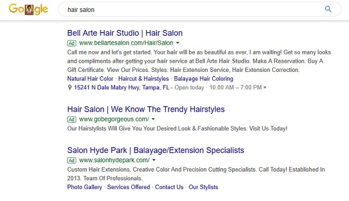
Task: Click www.gobegorgeous.com/ URL text
Action: pos(114,119)
